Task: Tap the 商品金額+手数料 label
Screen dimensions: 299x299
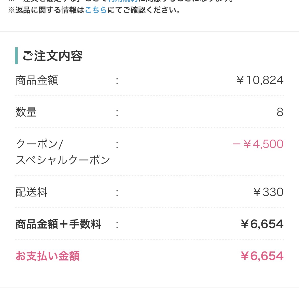Action: [58, 224]
